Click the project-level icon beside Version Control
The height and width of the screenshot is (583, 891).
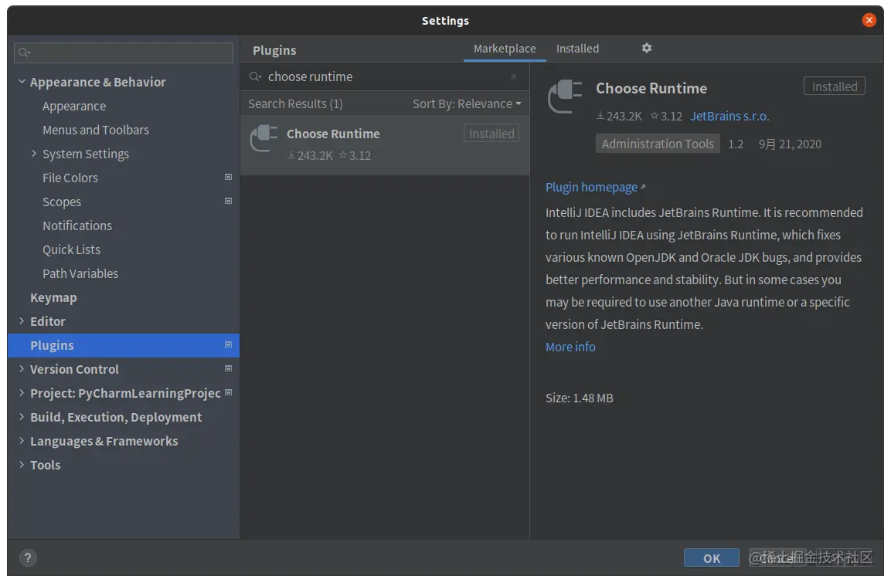(228, 368)
